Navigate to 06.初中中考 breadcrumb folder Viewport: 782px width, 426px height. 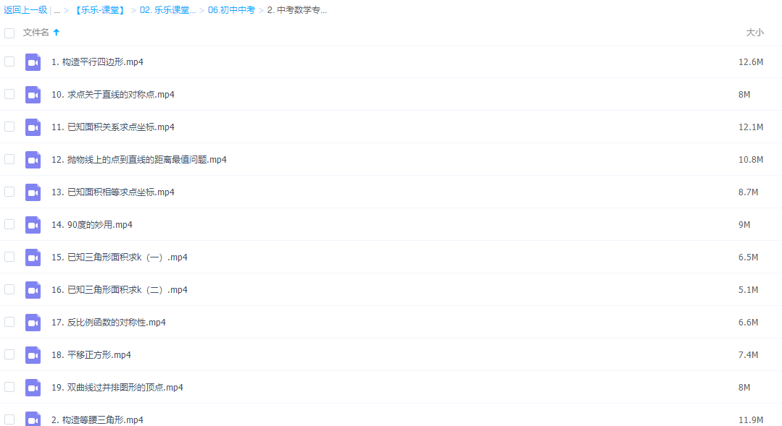[x=231, y=10]
